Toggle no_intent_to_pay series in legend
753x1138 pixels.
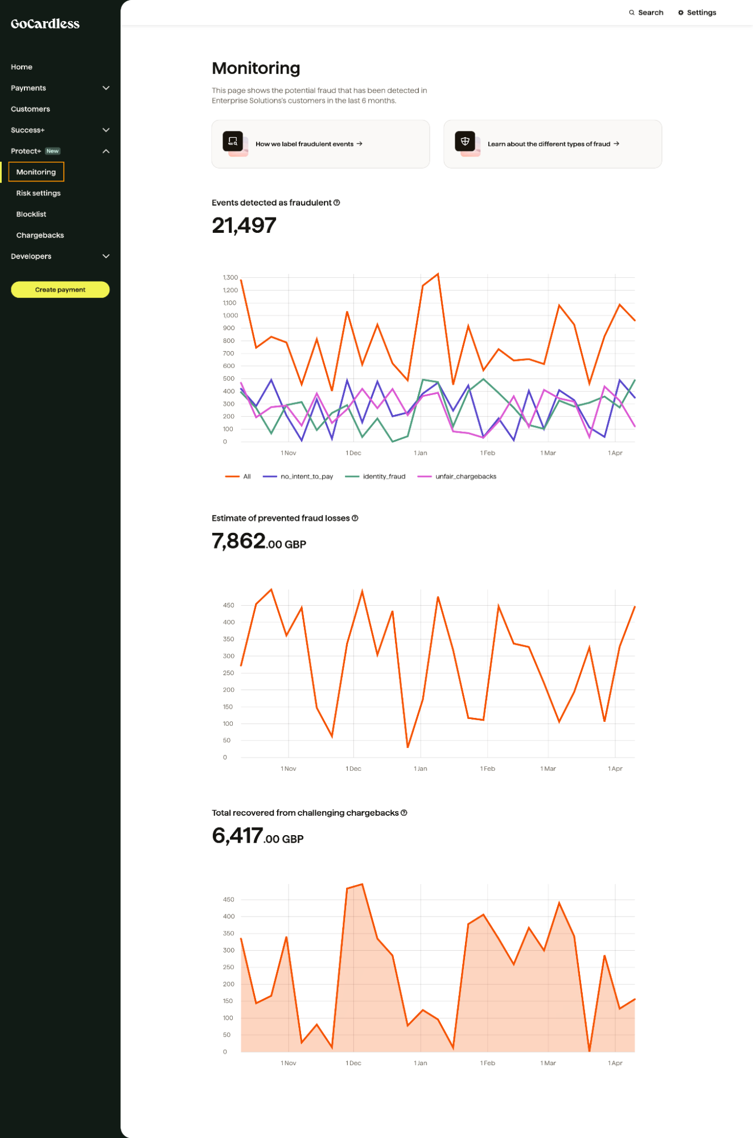299,476
